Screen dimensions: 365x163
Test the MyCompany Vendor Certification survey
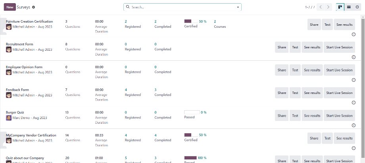coord(327,138)
